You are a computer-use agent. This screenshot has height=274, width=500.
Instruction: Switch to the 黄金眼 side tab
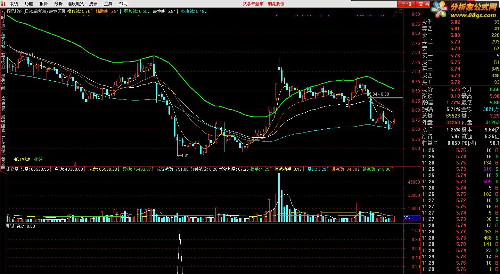(x=3, y=163)
